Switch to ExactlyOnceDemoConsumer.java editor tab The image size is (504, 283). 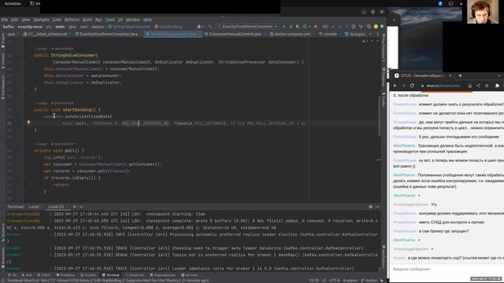coord(106,34)
